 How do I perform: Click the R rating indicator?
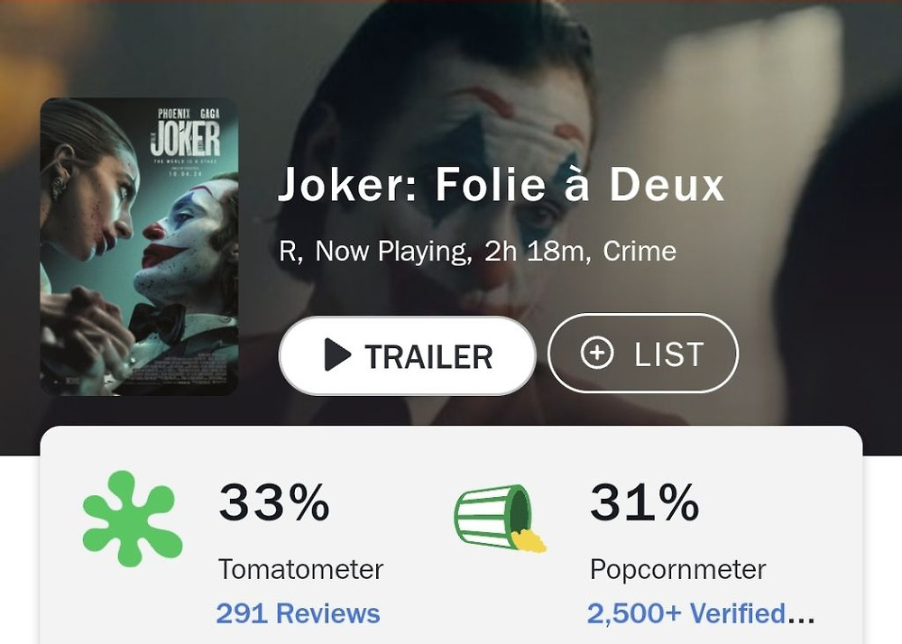(x=288, y=252)
